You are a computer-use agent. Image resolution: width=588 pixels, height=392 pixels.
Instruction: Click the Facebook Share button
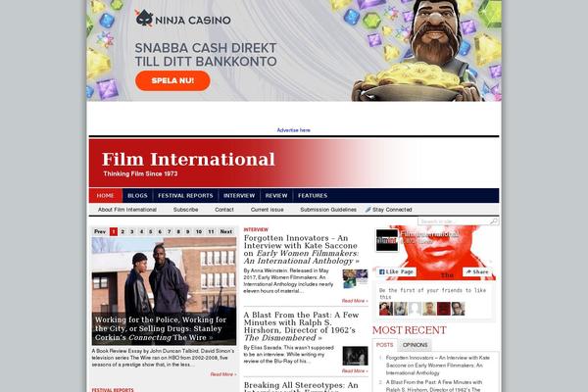(x=477, y=271)
